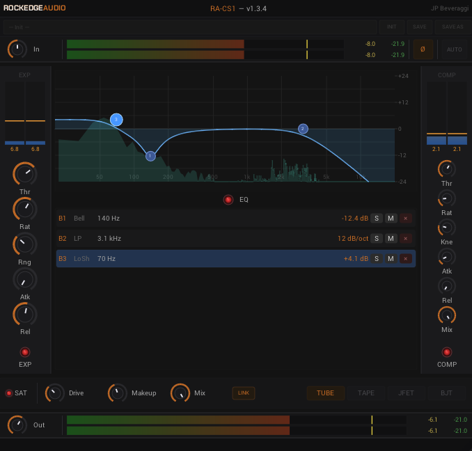
Task: Click the 140 Hz frequency value
Action: pyautogui.click(x=109, y=218)
